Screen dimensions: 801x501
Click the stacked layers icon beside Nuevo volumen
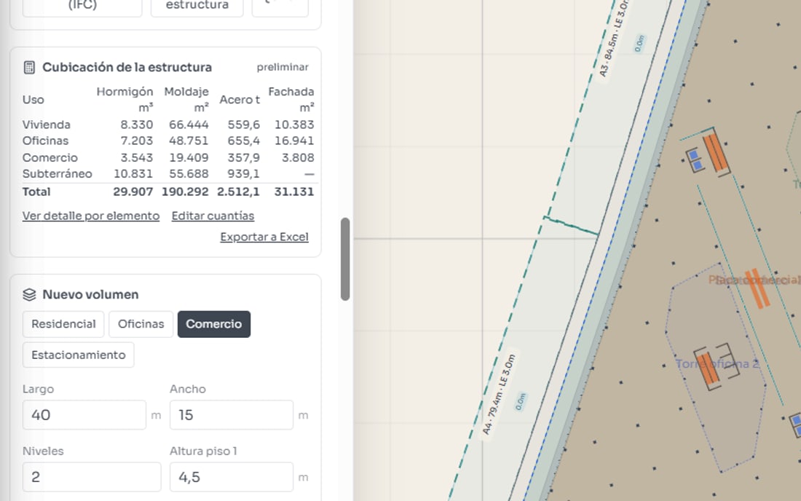point(29,295)
